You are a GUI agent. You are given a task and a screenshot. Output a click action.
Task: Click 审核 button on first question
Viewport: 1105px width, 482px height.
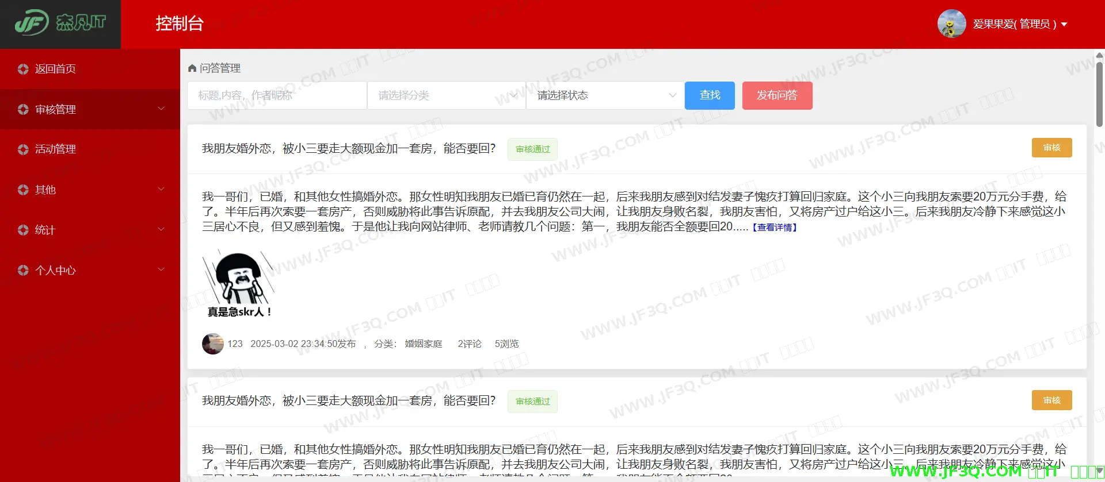[1051, 148]
